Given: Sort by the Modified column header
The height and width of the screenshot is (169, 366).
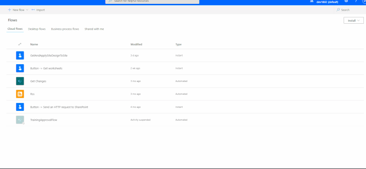Looking at the screenshot, I should (x=136, y=44).
